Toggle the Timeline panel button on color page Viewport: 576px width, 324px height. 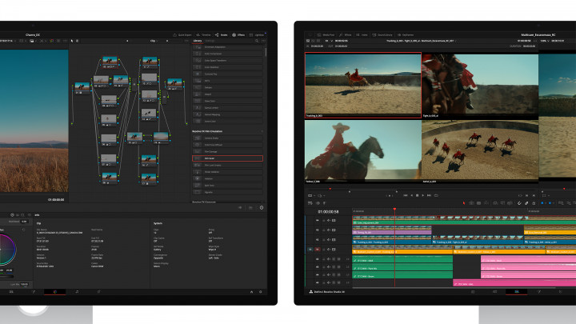[203, 35]
